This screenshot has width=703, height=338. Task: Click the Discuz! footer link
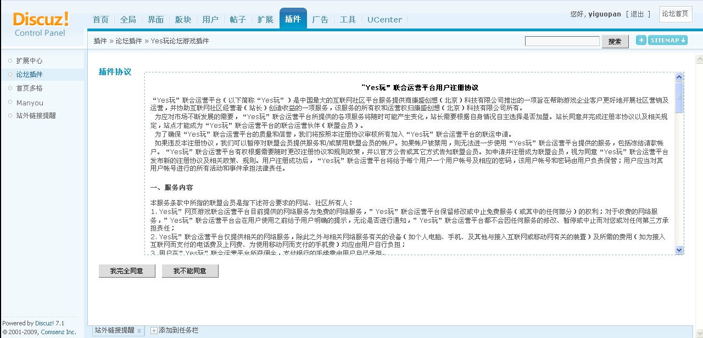tap(46, 323)
